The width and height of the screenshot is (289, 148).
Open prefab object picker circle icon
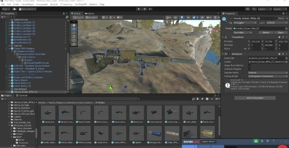[x=286, y=28]
